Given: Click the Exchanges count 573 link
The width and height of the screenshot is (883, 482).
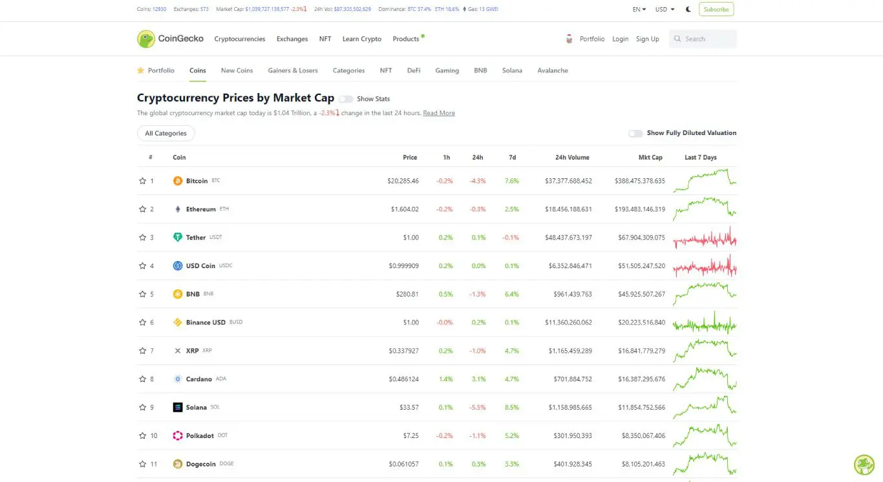Looking at the screenshot, I should [204, 10].
